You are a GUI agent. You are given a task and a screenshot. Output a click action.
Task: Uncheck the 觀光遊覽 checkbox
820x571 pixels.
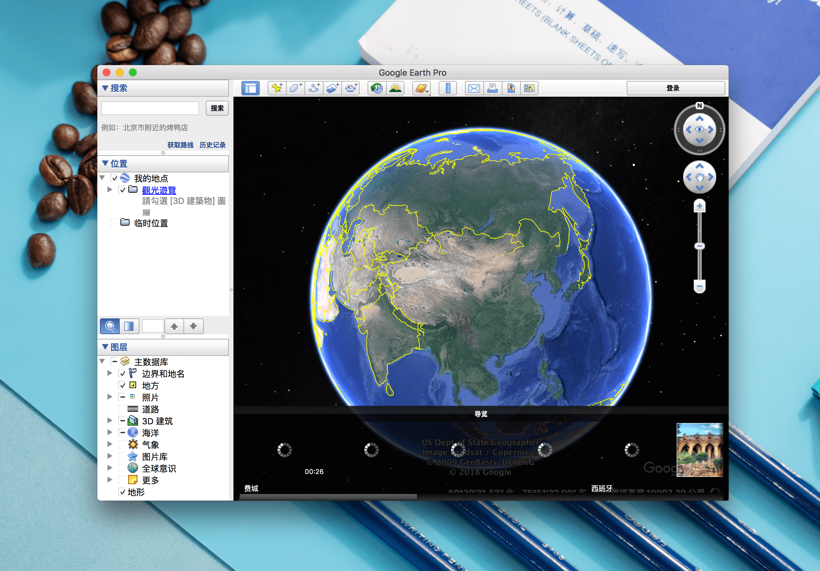pos(123,190)
